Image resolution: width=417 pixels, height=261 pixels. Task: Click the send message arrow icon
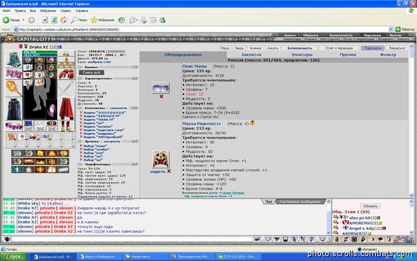click(x=257, y=239)
